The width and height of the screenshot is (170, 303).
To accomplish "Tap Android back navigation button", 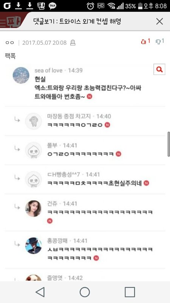I will click(x=40, y=292).
